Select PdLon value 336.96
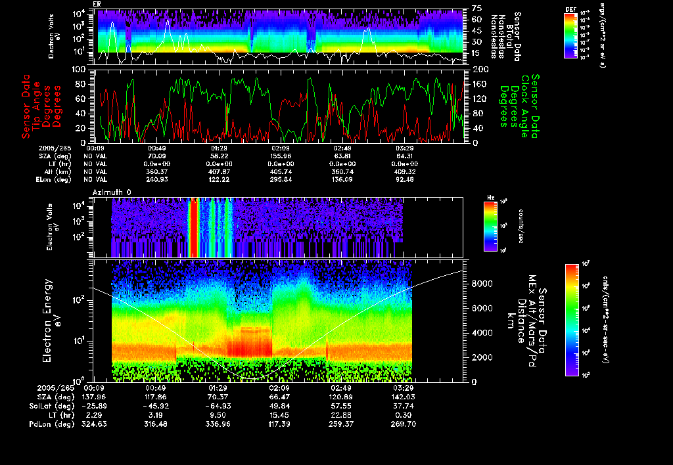This screenshot has width=673, height=465. pos(218,424)
